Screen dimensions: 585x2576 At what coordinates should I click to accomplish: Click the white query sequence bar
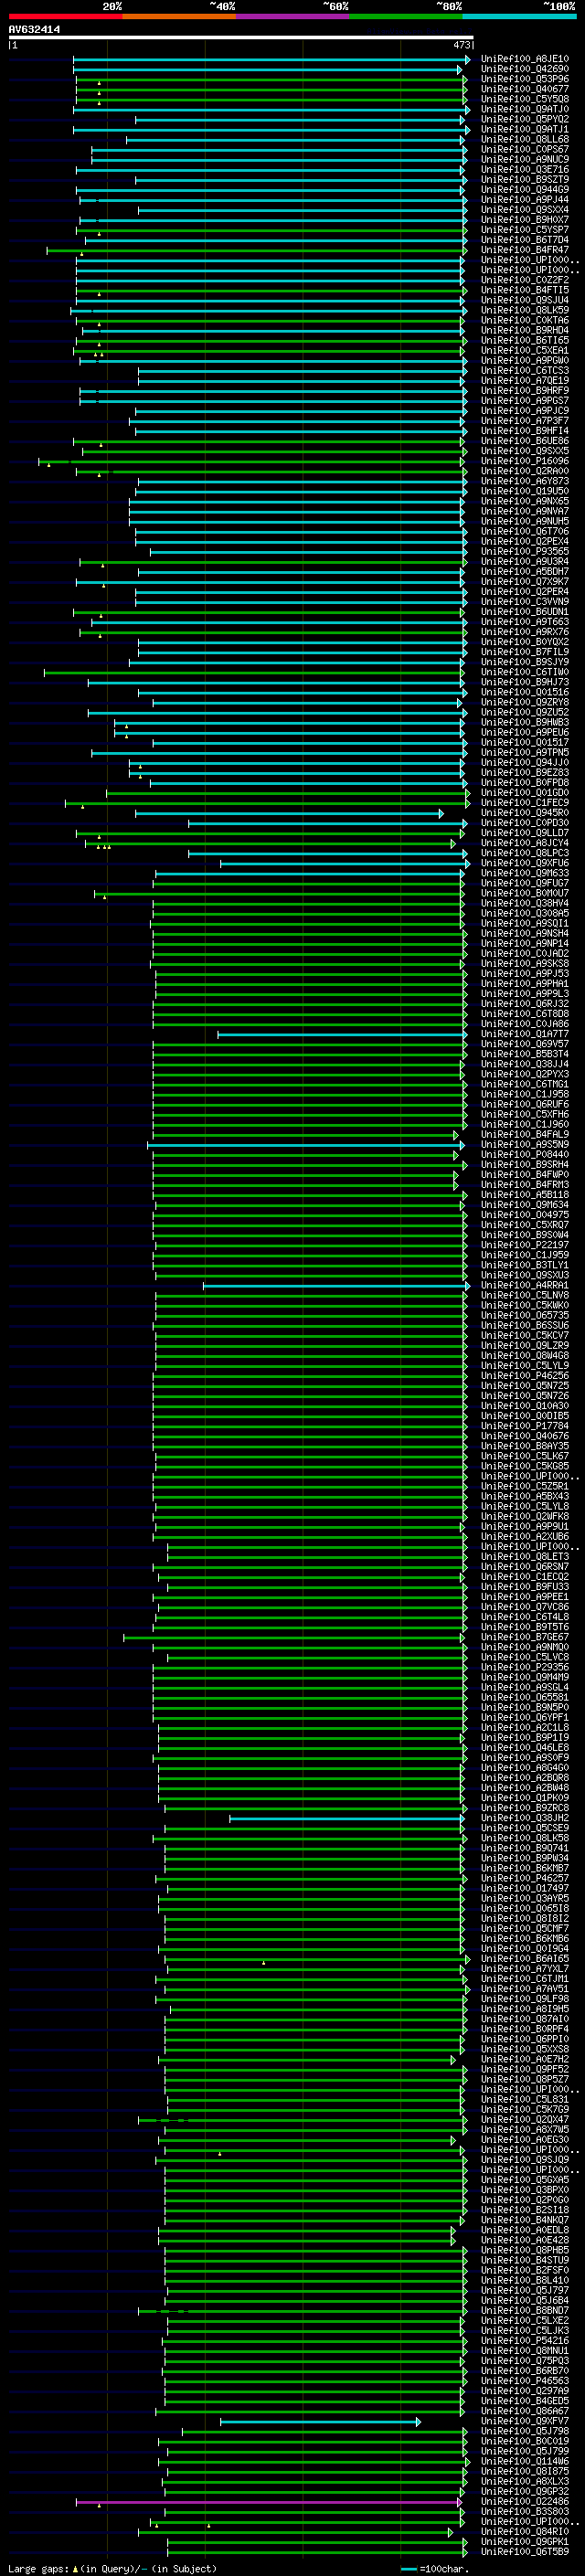click(241, 38)
